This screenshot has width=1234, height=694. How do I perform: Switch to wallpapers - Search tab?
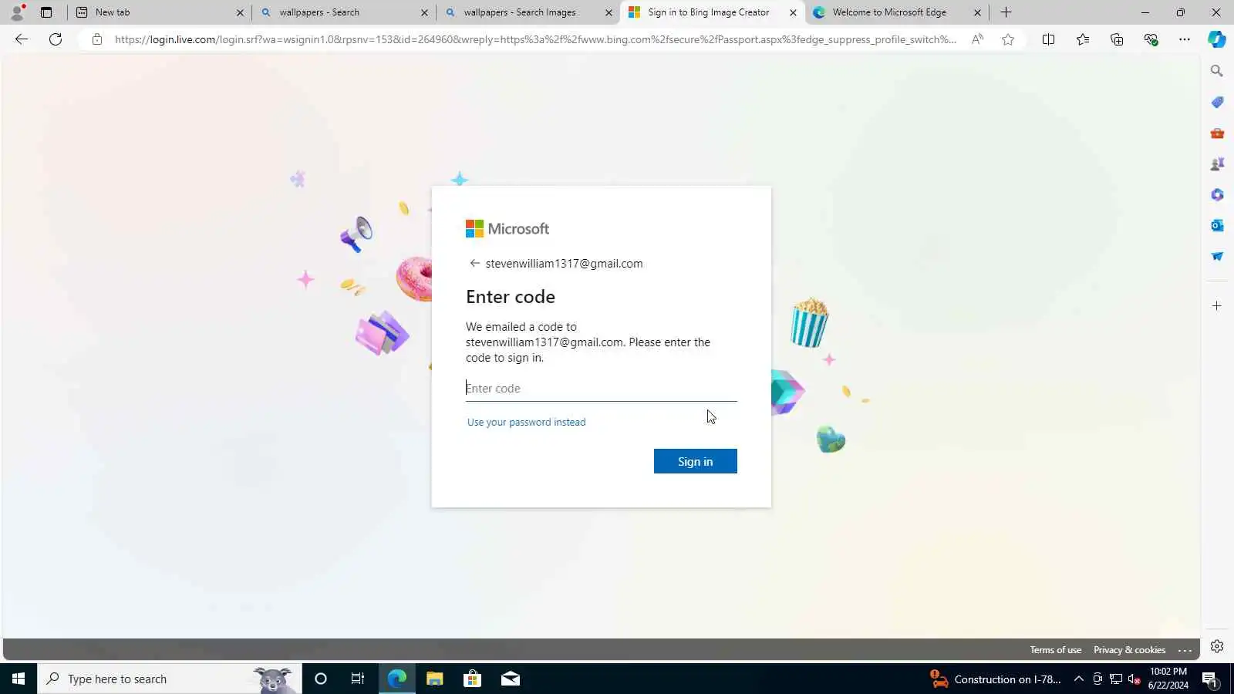coord(343,12)
